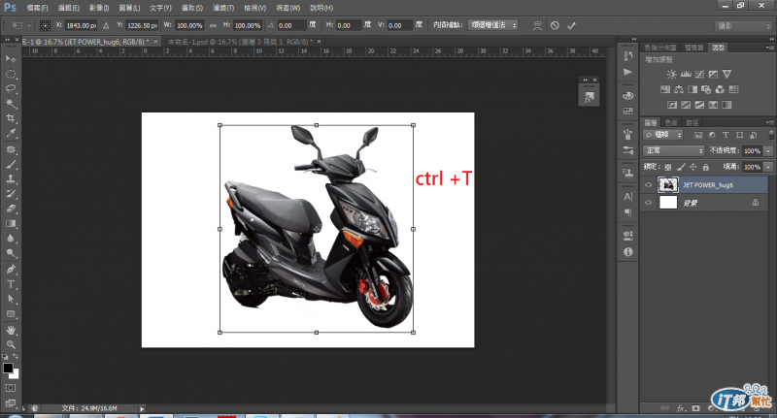Open the File (F) menu
777x418 pixels.
37,8
